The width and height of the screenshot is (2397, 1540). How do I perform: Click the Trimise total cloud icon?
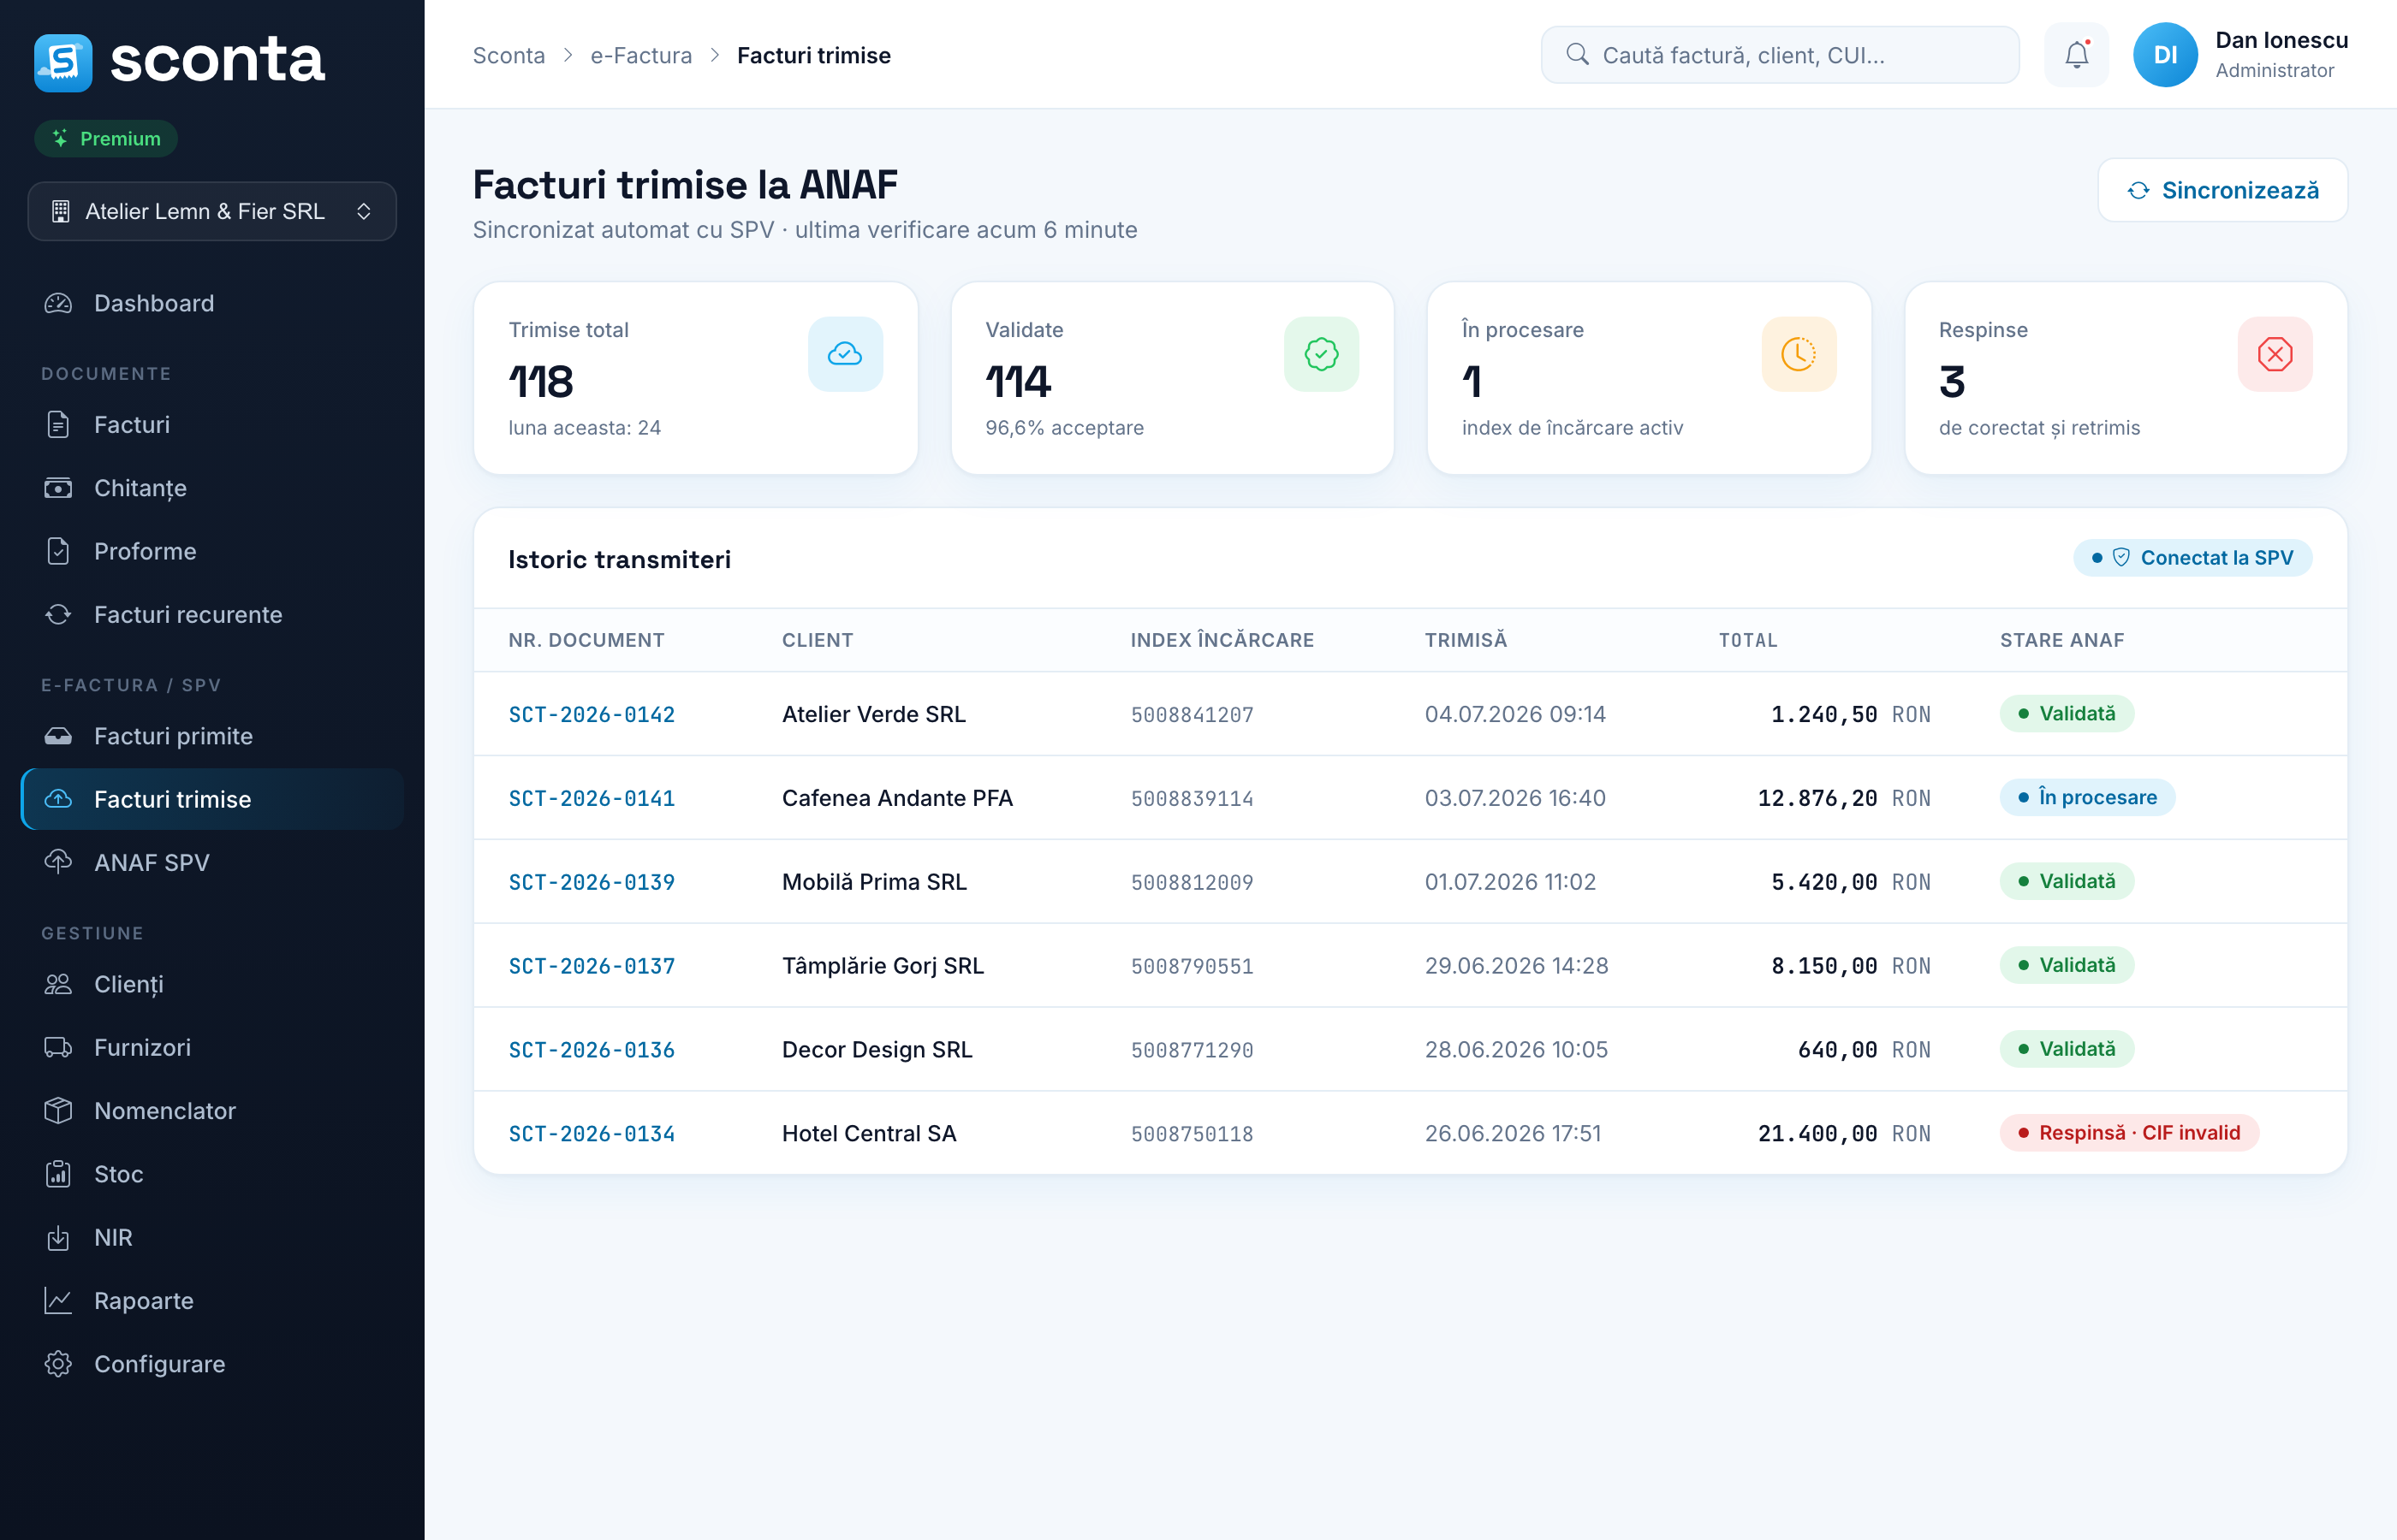(845, 354)
